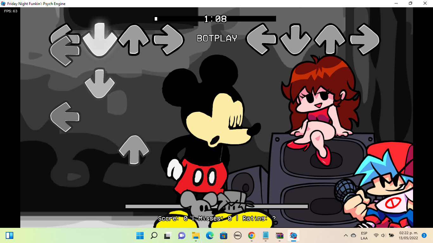Expand the hidden system tray icons

[x=346, y=235]
